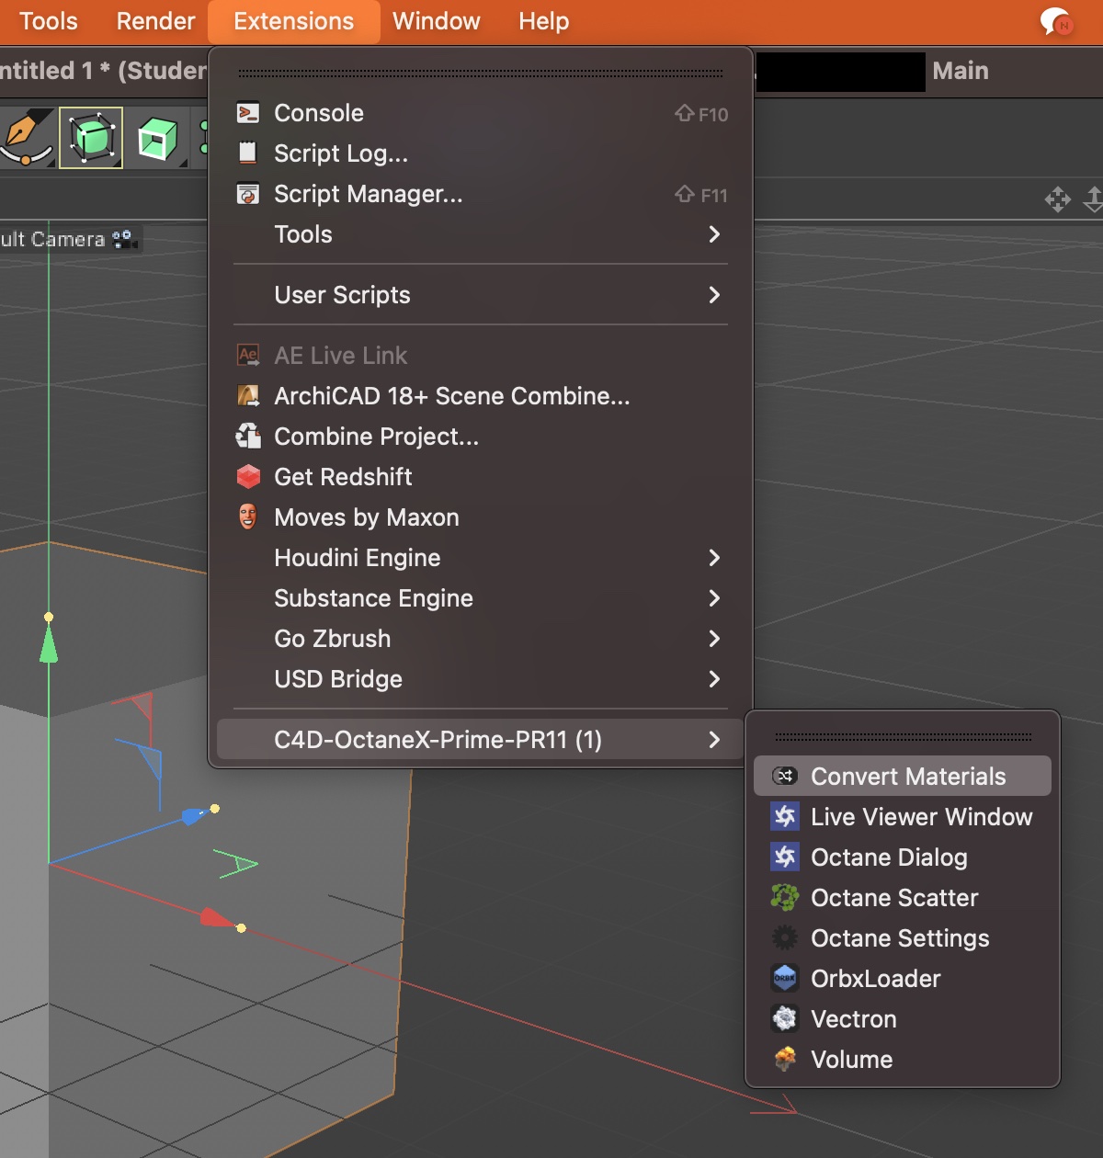The height and width of the screenshot is (1158, 1103).
Task: Choose Convert Materials in Octane submenu
Action: pyautogui.click(x=903, y=777)
